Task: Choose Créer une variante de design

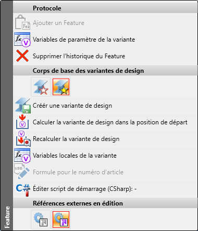Action: [72, 106]
